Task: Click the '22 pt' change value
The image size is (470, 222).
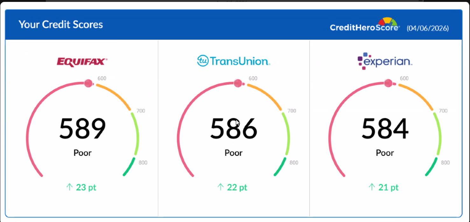Action: [237, 188]
